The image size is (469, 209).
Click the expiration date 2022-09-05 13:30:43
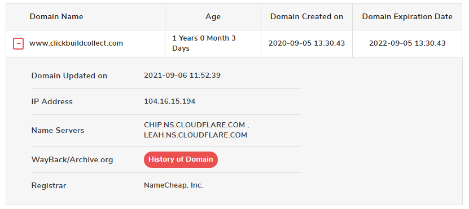(407, 43)
